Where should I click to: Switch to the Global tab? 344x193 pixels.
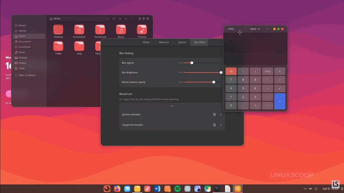[146, 42]
